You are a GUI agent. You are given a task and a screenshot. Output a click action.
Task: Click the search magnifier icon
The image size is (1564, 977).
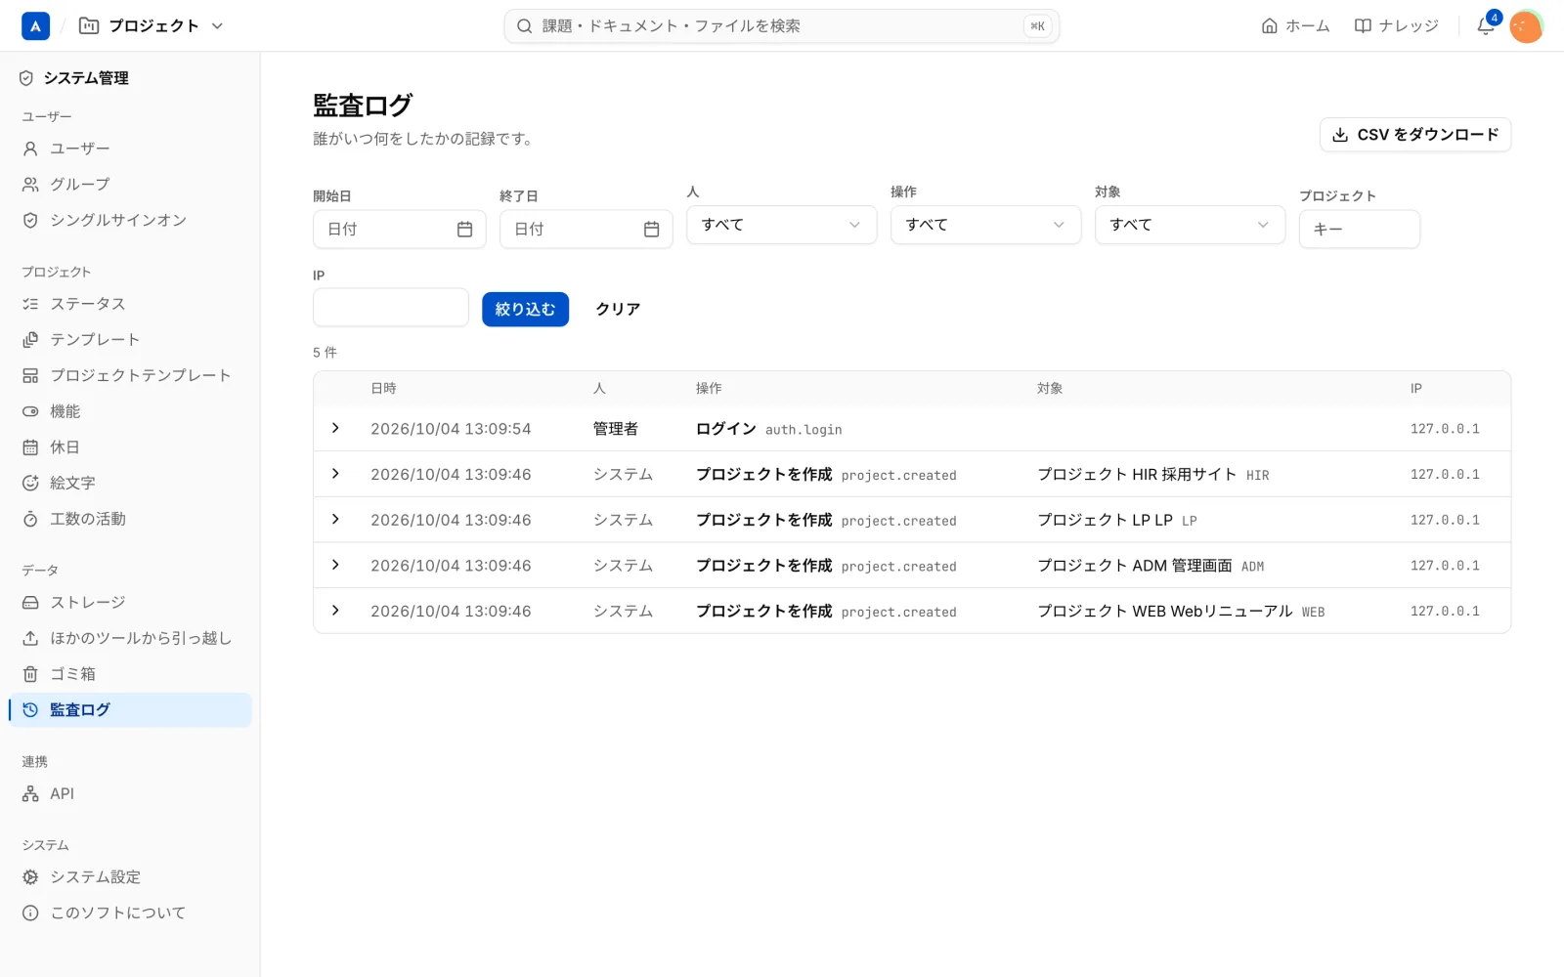coord(524,26)
